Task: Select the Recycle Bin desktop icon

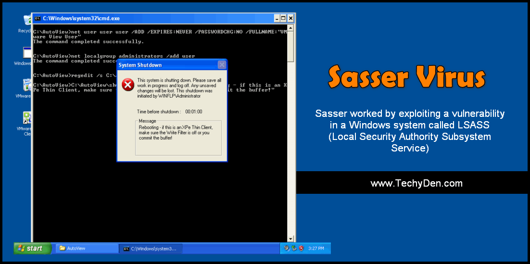Action: pyautogui.click(x=27, y=21)
